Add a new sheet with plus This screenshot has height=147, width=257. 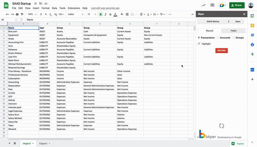[9, 143]
